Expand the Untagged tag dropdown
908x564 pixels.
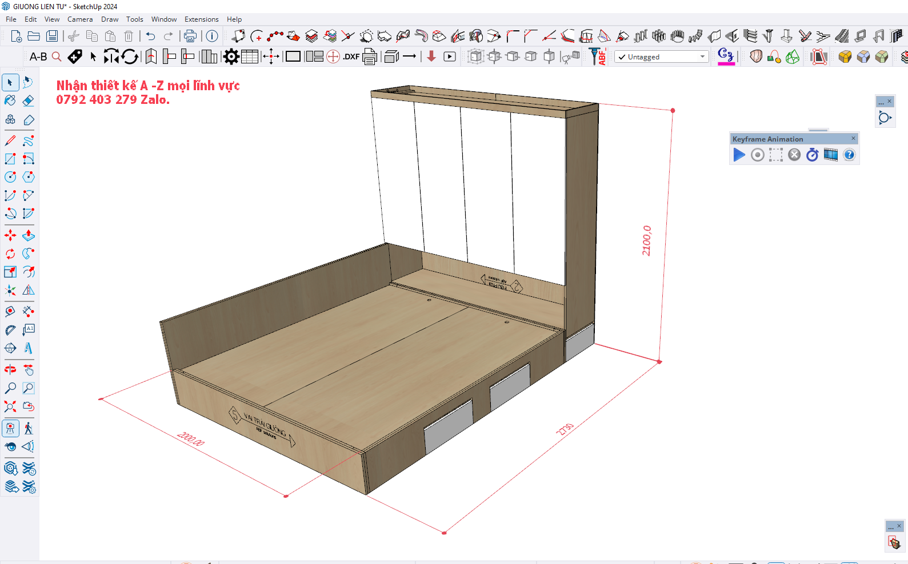click(x=702, y=57)
